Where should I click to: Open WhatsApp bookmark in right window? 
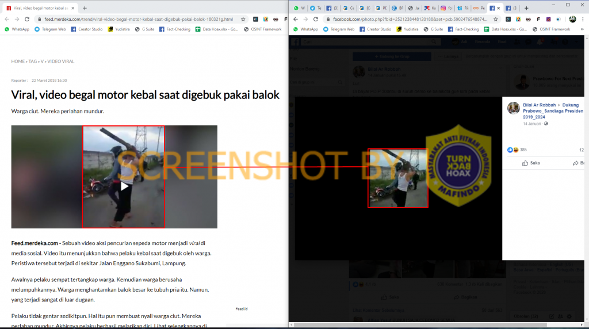pyautogui.click(x=305, y=29)
